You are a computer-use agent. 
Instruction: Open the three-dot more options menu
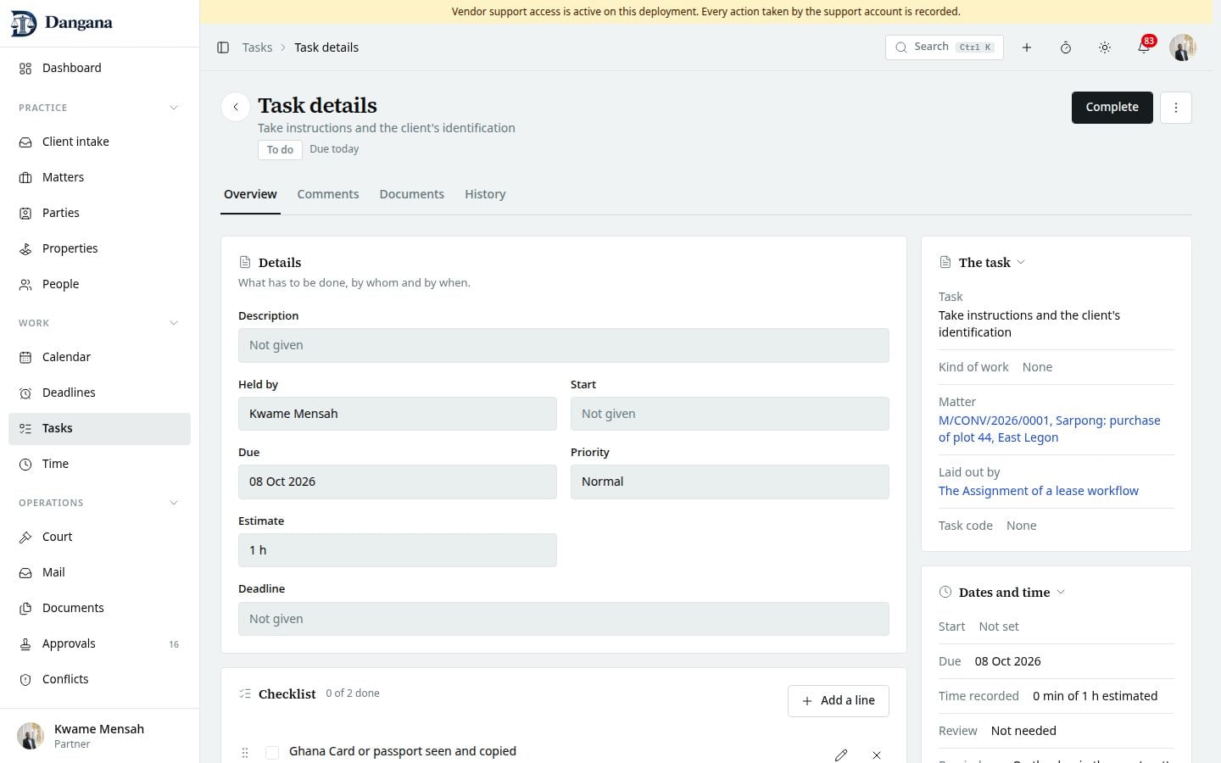1176,108
